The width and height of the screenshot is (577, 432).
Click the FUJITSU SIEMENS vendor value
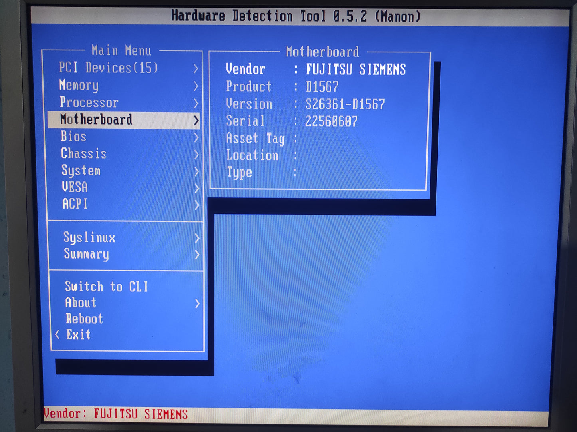coord(356,70)
